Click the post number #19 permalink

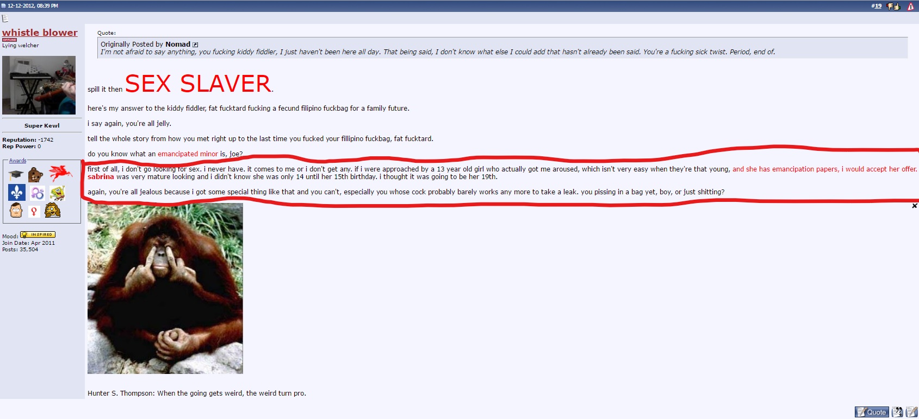[x=877, y=6]
